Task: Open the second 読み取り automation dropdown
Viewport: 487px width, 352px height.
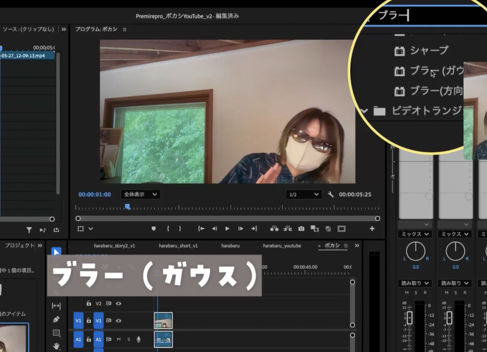Action: tap(455, 283)
